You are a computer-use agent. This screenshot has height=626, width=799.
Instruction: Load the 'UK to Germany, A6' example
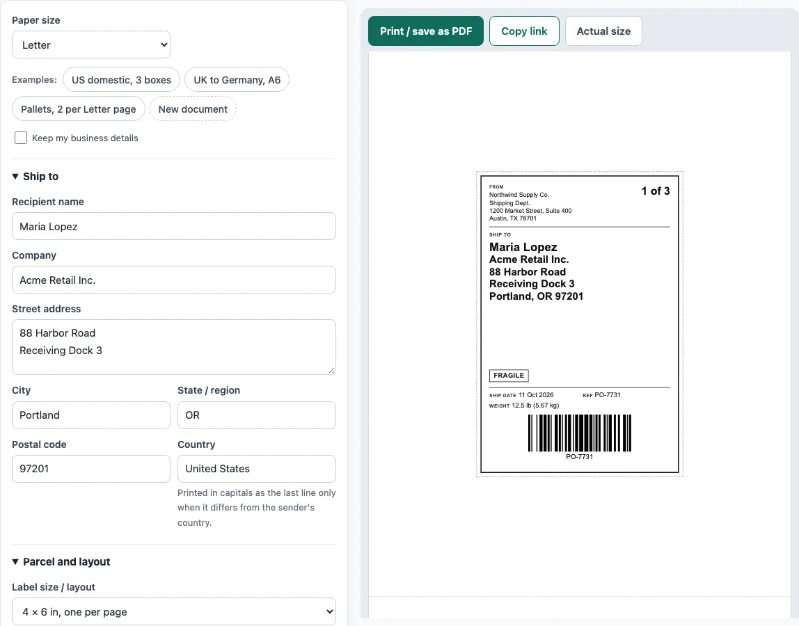237,80
